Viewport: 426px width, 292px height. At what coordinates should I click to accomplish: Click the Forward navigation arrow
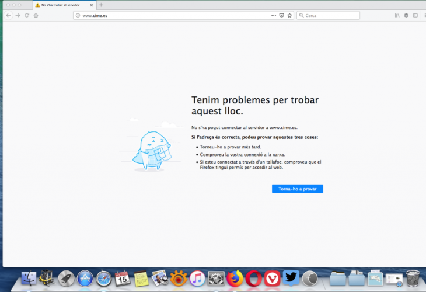(18, 15)
